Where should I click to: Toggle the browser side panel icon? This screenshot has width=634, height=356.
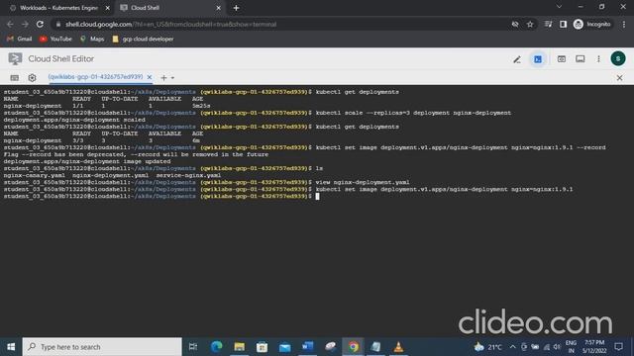563,24
